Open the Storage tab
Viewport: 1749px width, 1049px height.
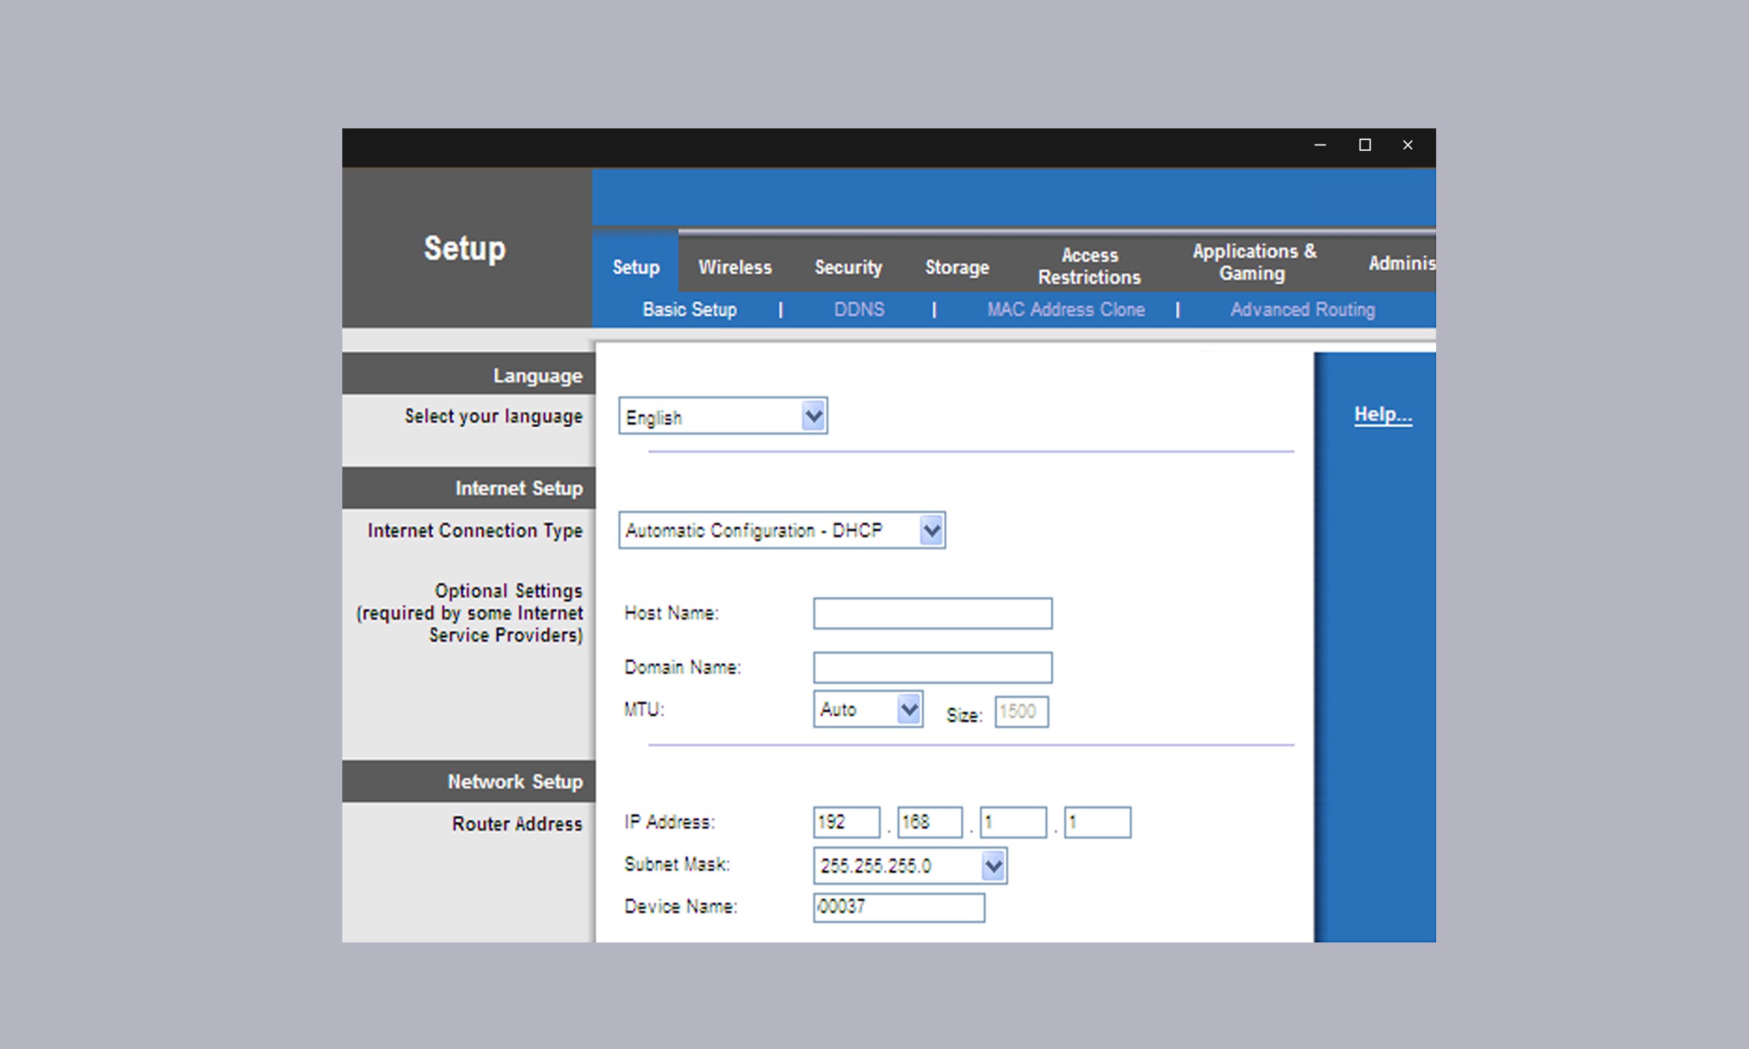point(956,267)
